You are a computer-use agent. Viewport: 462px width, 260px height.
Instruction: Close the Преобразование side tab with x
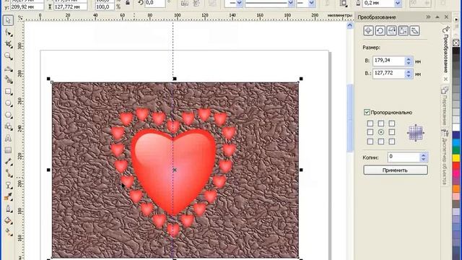446,79
